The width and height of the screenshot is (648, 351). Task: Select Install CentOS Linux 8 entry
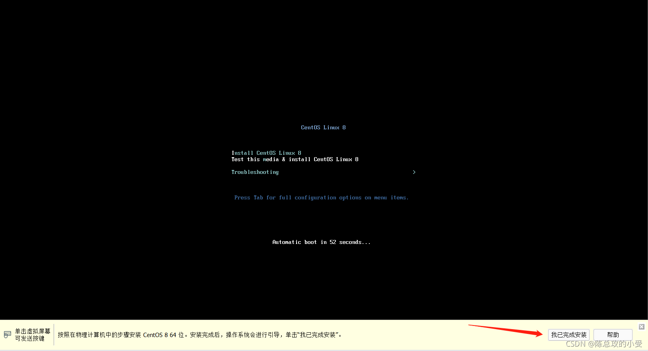pos(266,153)
